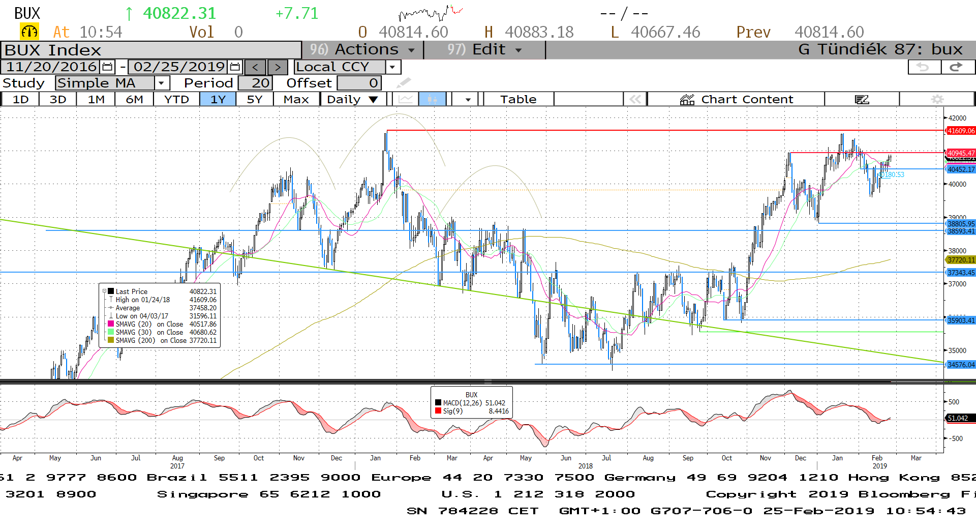Click the olive 37720.11 axis label

(961, 260)
